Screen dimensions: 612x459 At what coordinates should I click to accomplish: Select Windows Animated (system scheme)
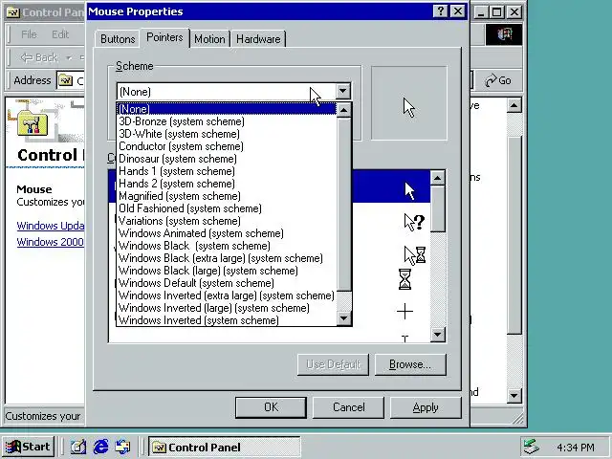pyautogui.click(x=227, y=233)
